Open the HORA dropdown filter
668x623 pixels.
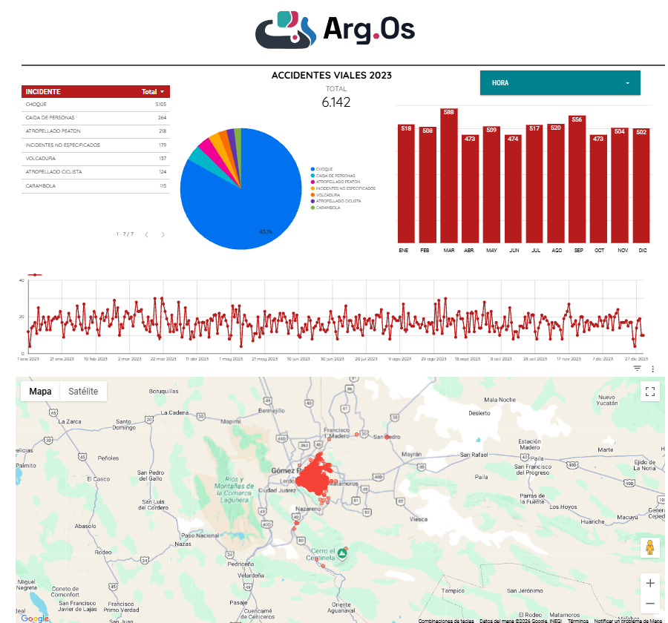point(560,83)
